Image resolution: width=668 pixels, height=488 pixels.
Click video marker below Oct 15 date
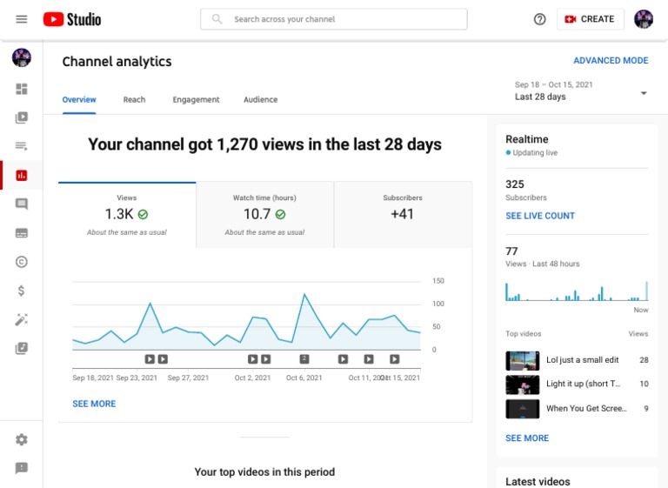395,359
